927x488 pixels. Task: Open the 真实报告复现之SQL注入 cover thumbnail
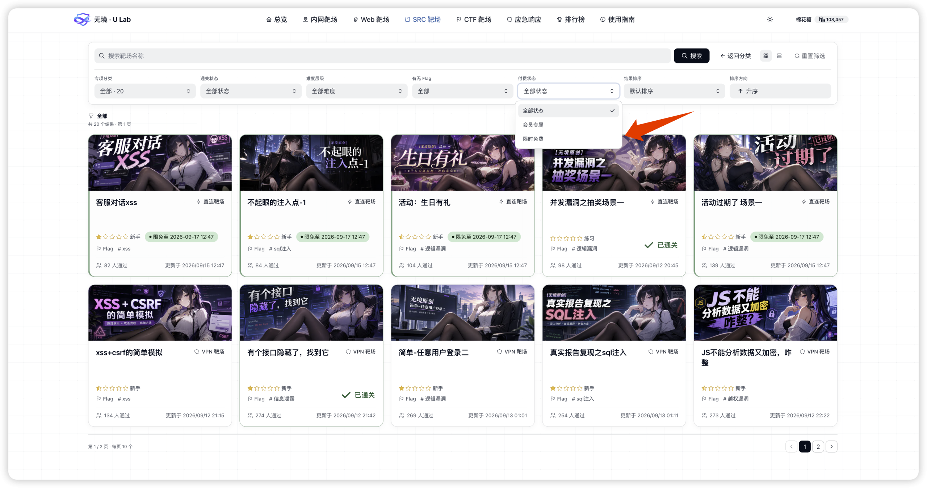[614, 313]
